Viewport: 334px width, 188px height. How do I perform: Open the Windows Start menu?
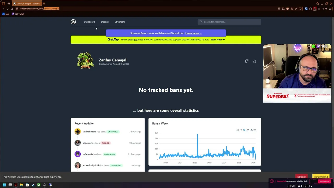(x=4, y=185)
